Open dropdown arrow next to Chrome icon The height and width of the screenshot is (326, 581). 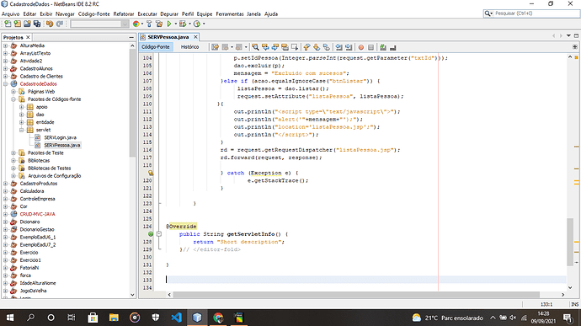click(x=142, y=24)
